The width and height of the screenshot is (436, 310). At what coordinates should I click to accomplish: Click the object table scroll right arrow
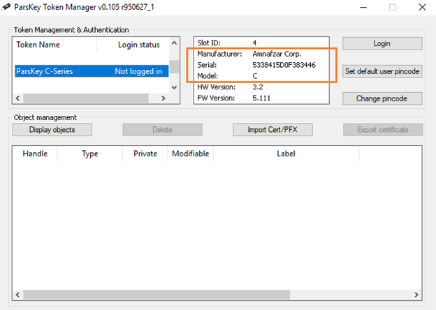click(416, 295)
